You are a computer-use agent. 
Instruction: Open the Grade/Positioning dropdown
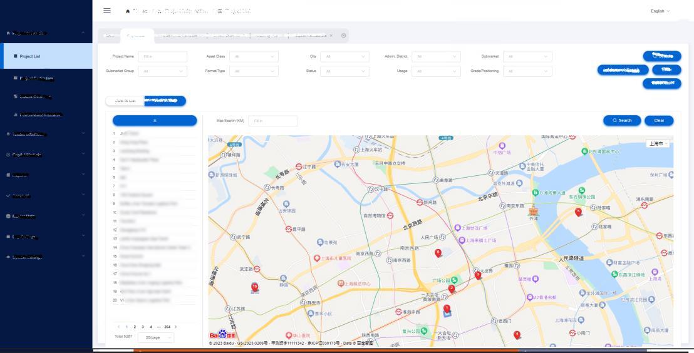click(527, 71)
